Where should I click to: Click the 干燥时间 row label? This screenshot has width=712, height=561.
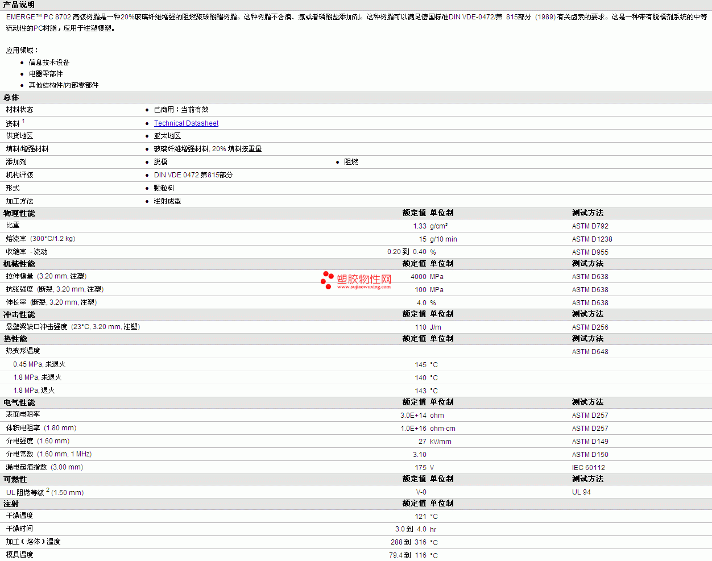click(19, 529)
